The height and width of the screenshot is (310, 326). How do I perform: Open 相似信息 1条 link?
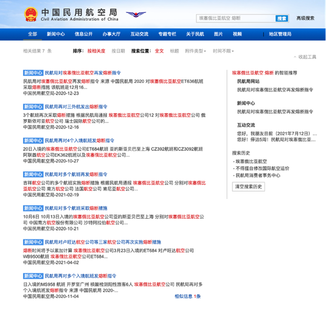pyautogui.click(x=188, y=296)
